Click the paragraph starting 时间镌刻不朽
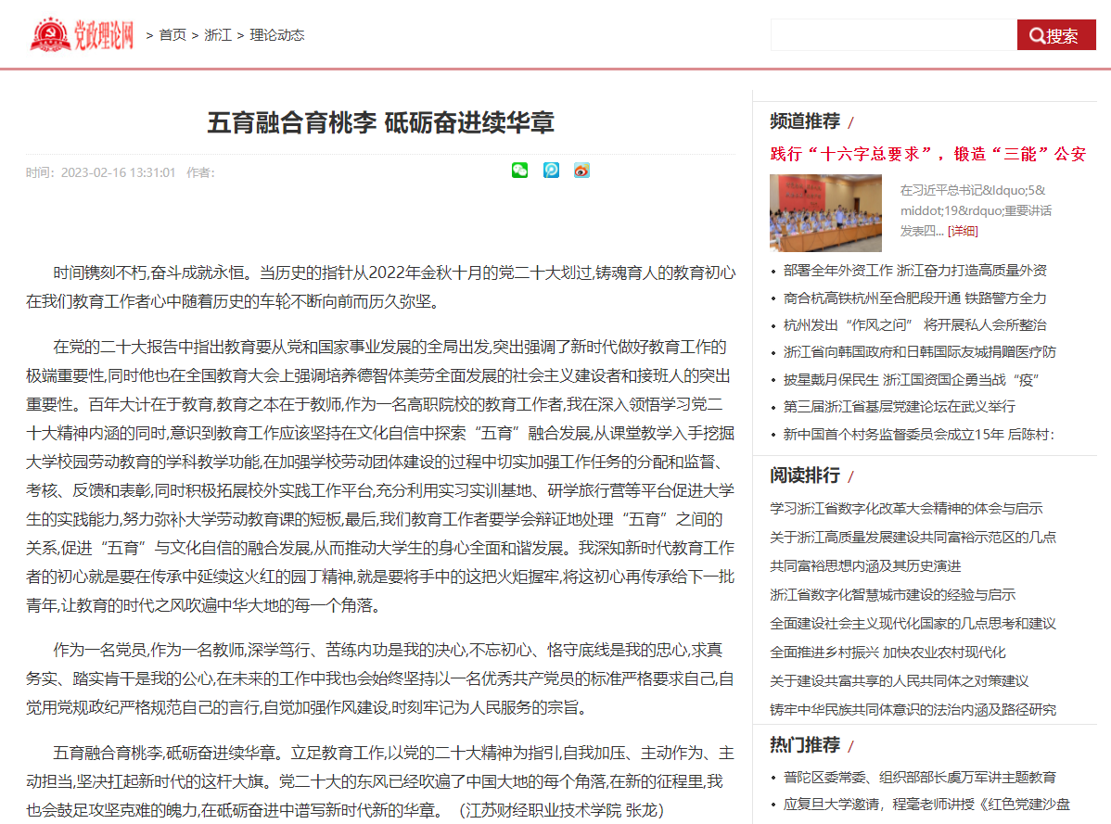The height and width of the screenshot is (824, 1111). (x=381, y=286)
